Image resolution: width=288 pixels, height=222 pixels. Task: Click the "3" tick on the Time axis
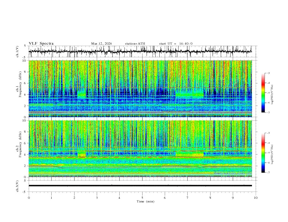97,198
